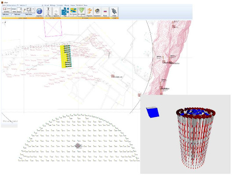Open the blue squares regulation tool
Viewport: 233px width, 175px height.
pyautogui.click(x=65, y=12)
